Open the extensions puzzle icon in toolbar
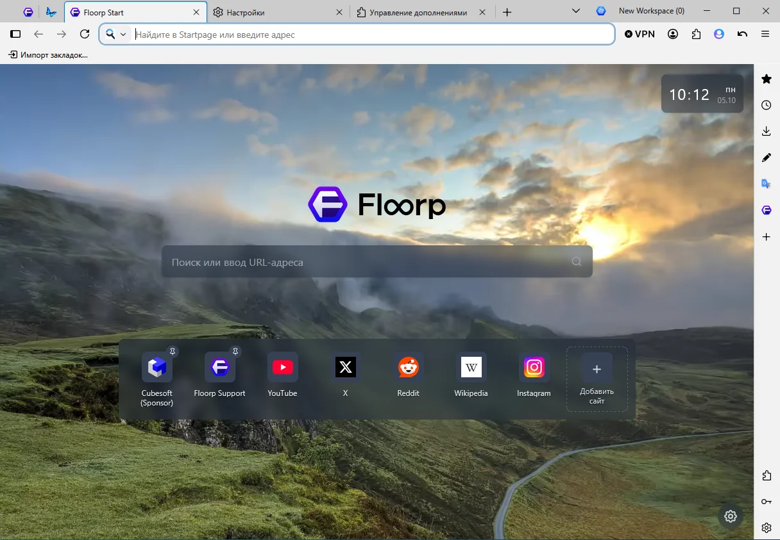 tap(696, 34)
